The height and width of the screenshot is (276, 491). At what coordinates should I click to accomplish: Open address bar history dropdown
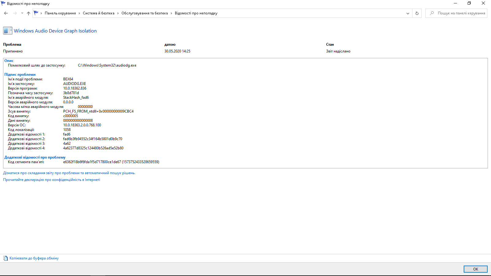(x=408, y=13)
